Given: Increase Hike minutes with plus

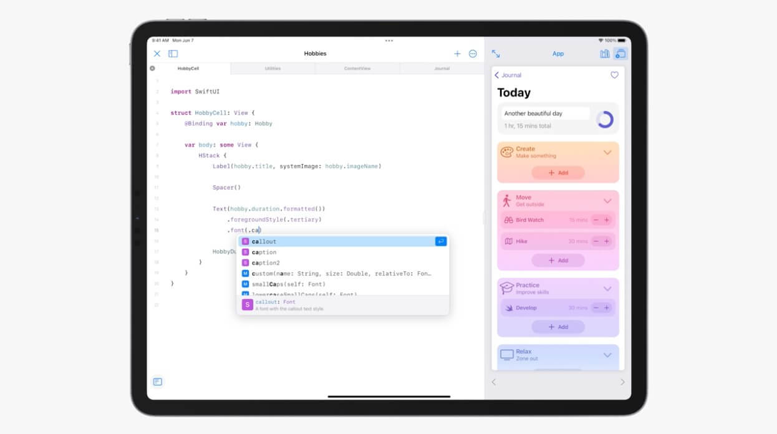Looking at the screenshot, I should pyautogui.click(x=607, y=241).
